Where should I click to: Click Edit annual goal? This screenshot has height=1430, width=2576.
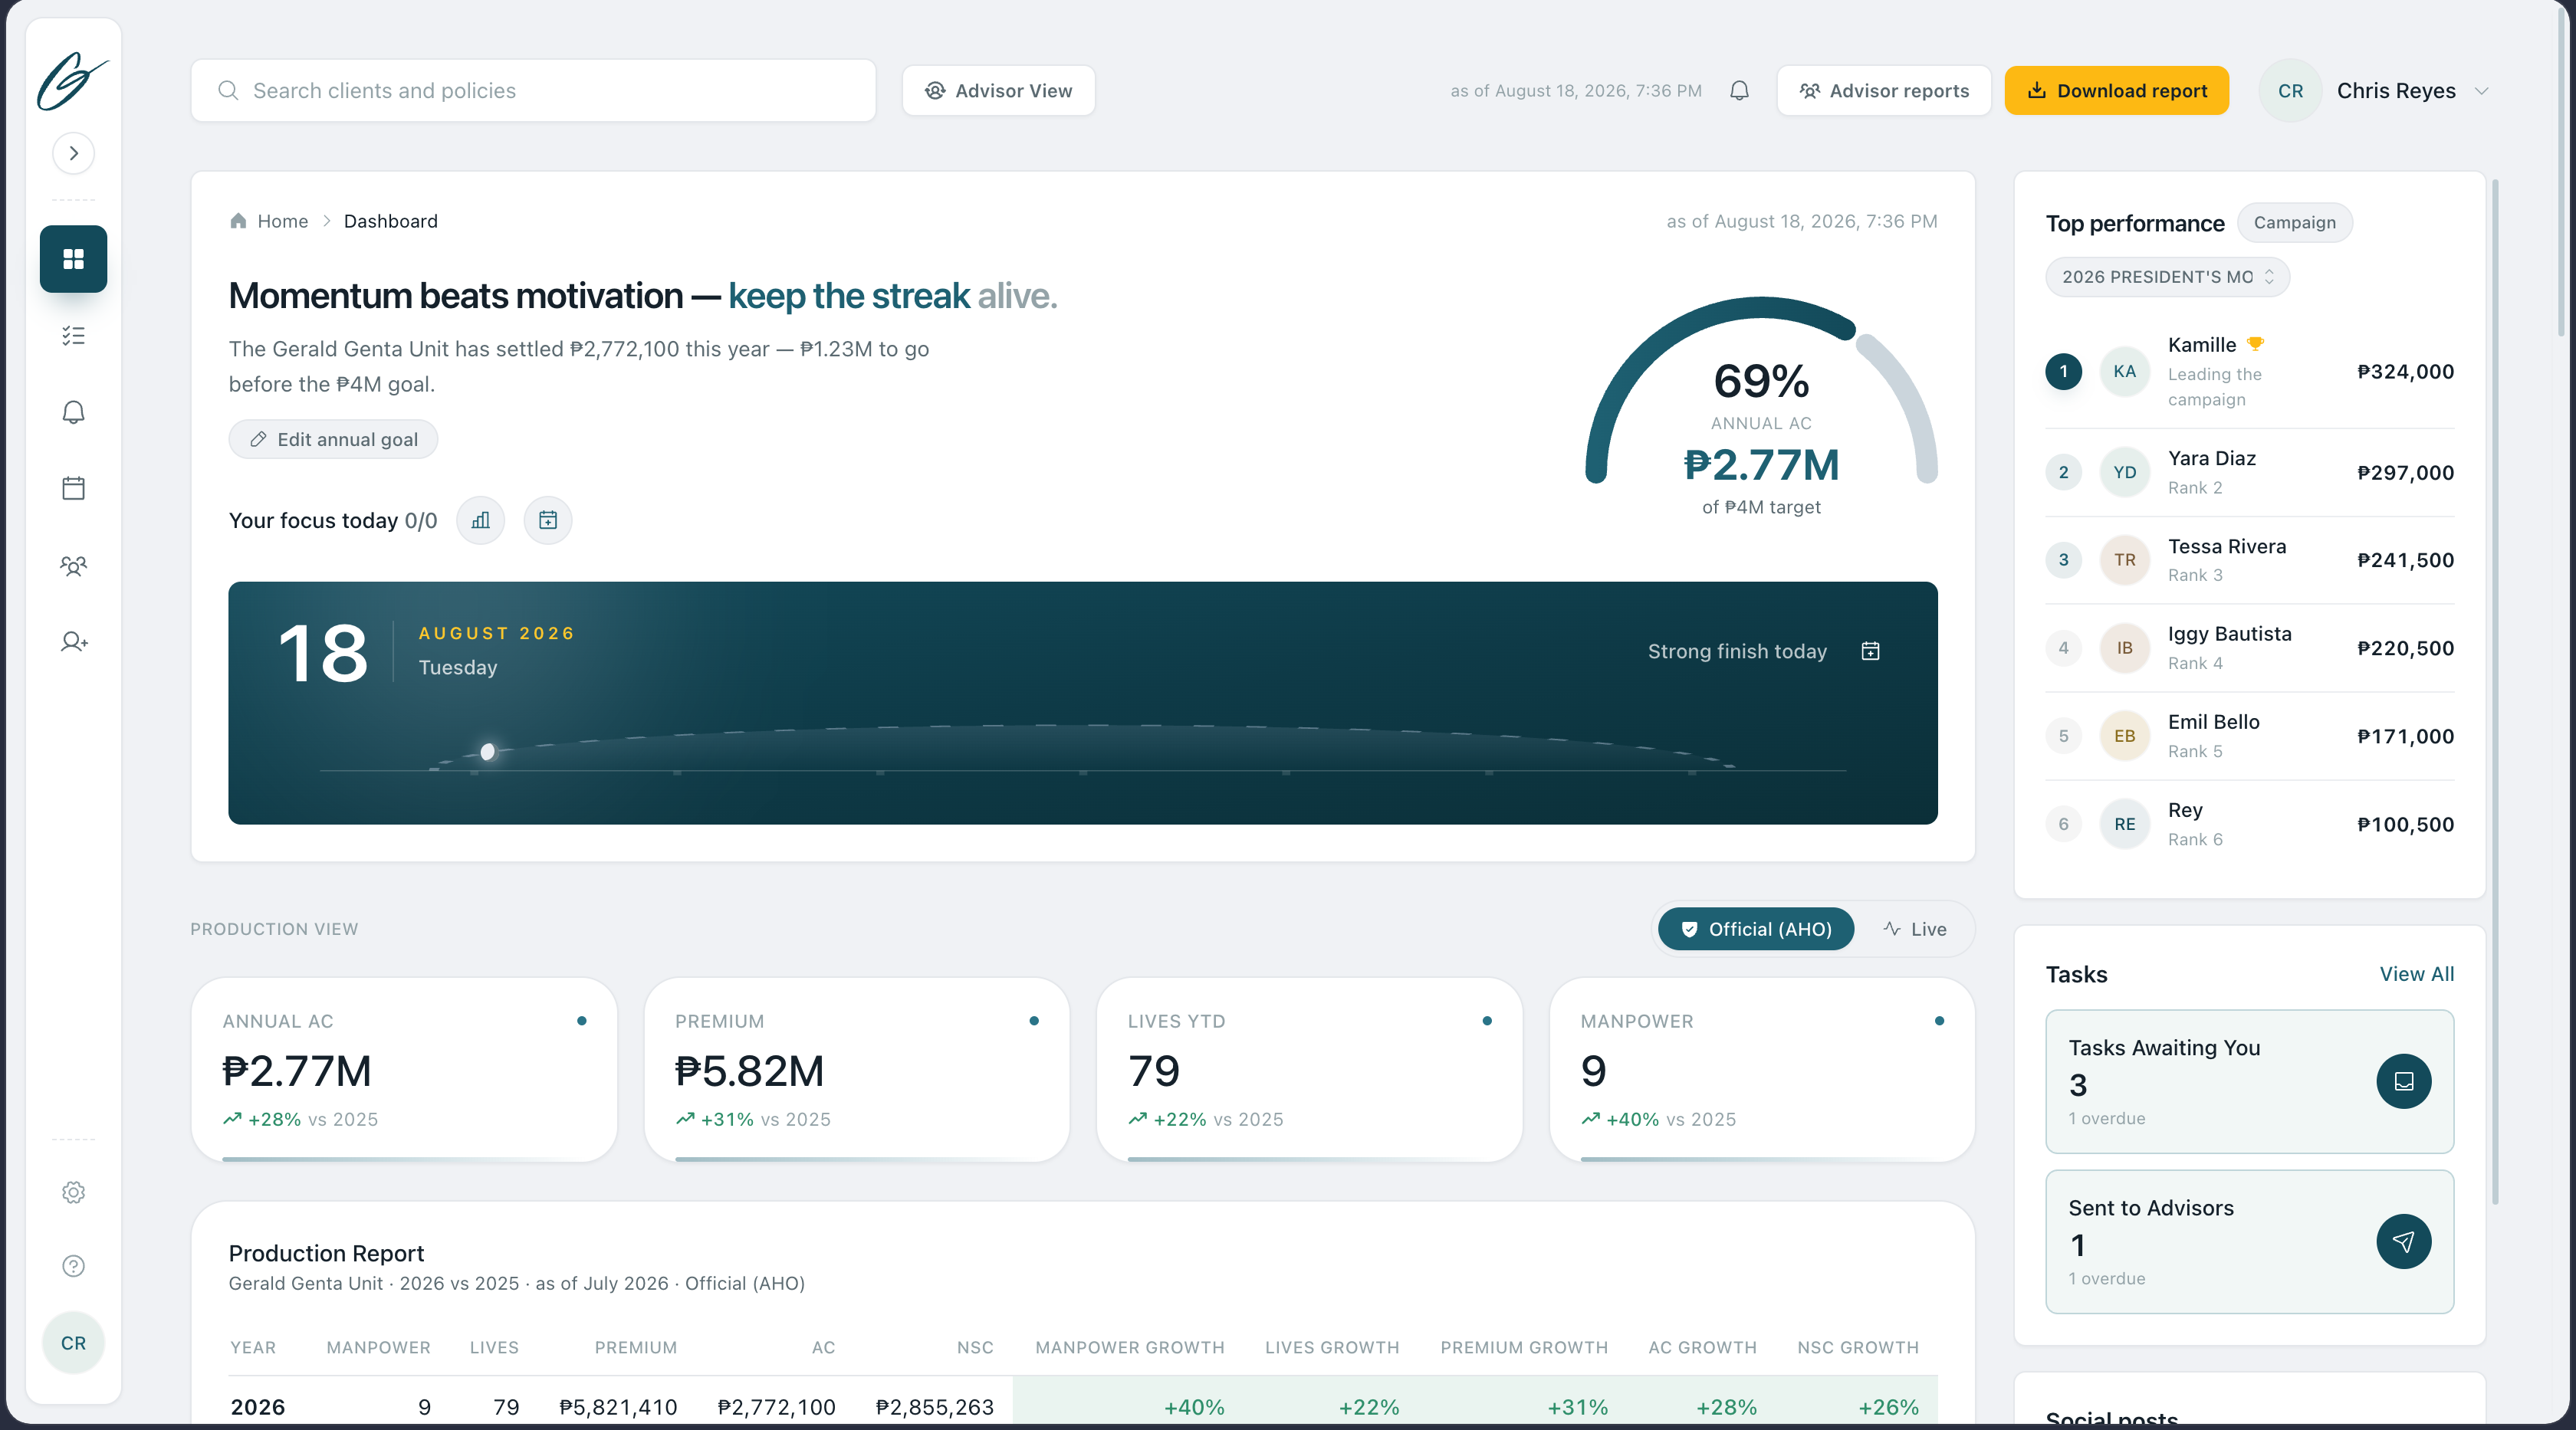[x=333, y=440]
